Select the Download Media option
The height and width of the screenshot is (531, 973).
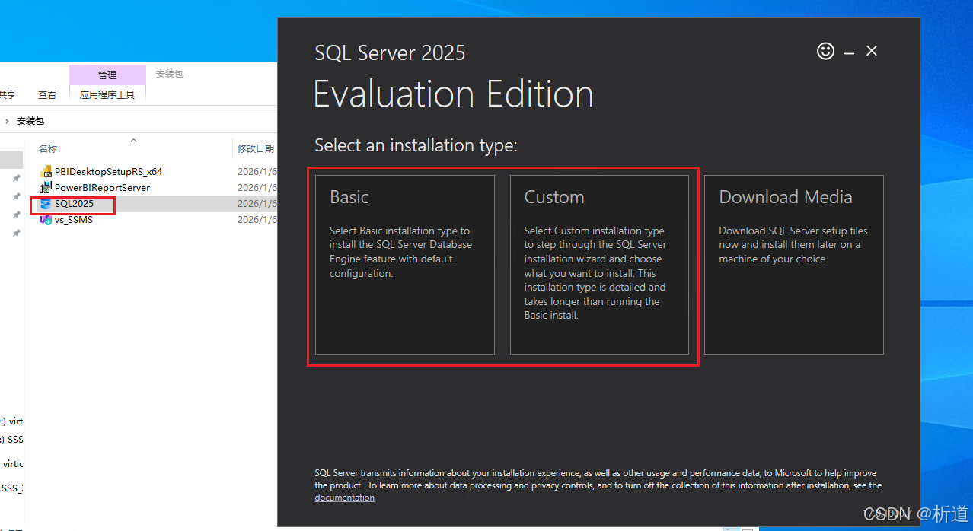793,265
